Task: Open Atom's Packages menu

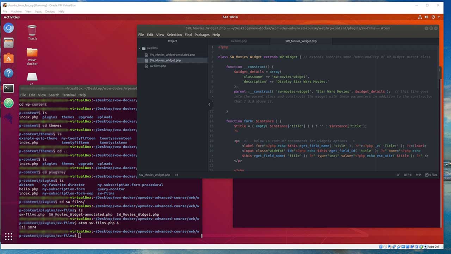Action: tap(202, 35)
